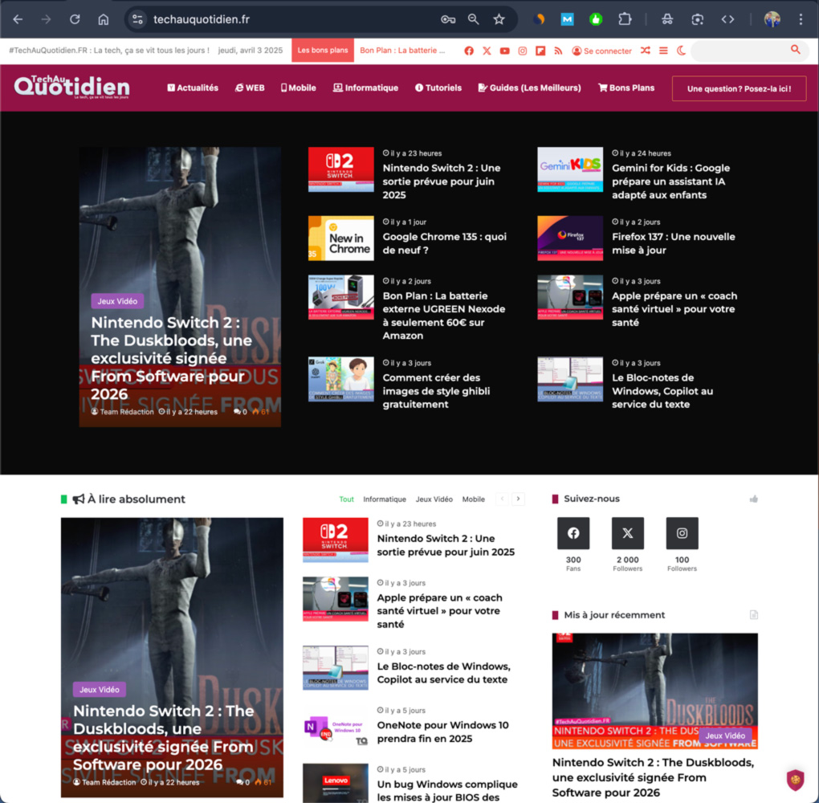
Task: Open the browser devtools code brackets icon
Action: 727,19
